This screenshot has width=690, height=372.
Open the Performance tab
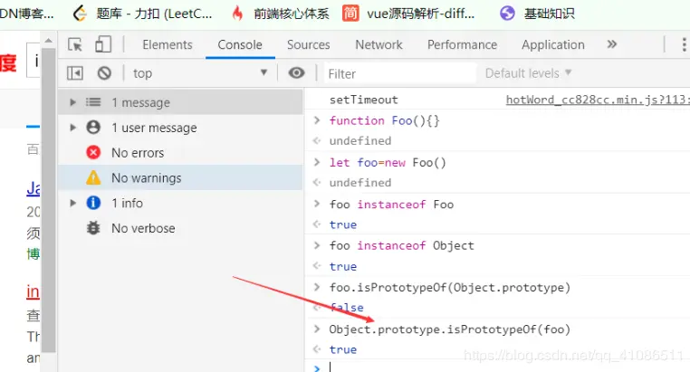462,45
